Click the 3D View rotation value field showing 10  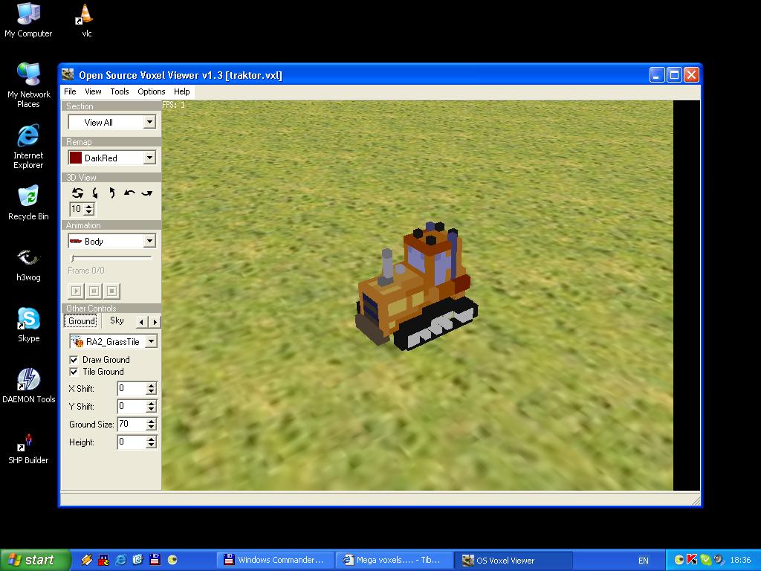click(x=77, y=209)
